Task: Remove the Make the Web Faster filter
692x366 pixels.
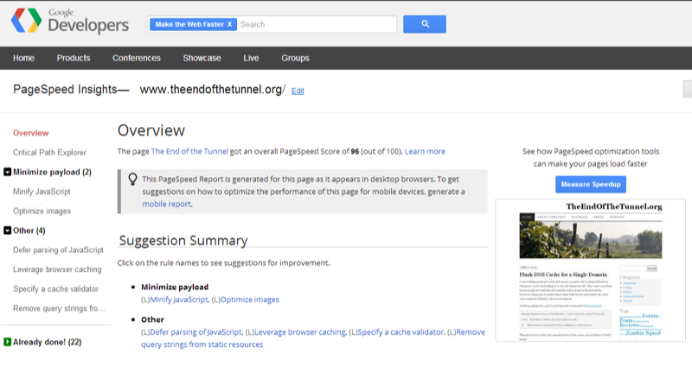Action: tap(229, 24)
